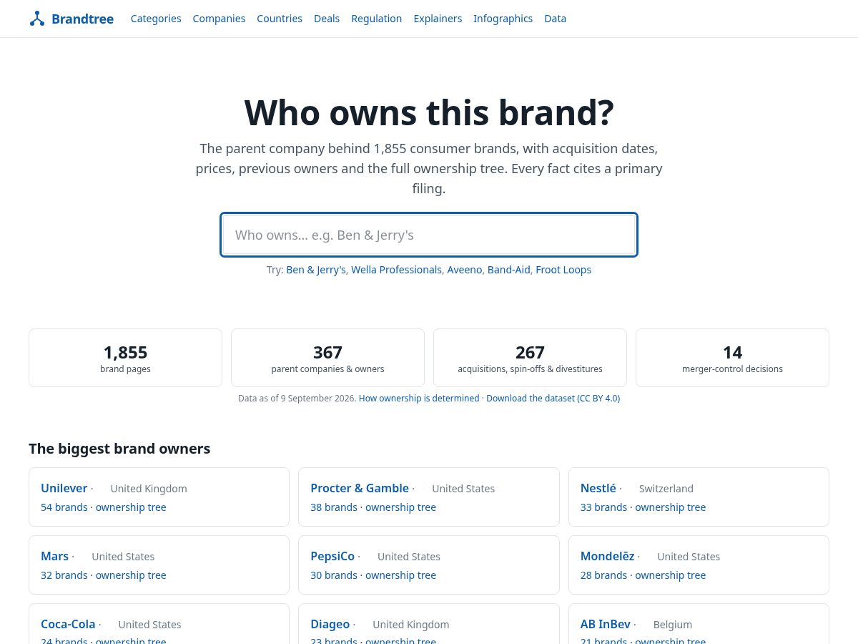
Task: Try the Wella Professionals example link
Action: 396,270
